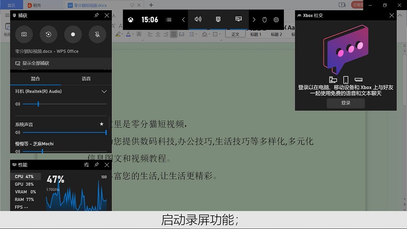Click the 登录 sign-in button
Image resolution: width=407 pixels, height=229 pixels.
(x=346, y=103)
